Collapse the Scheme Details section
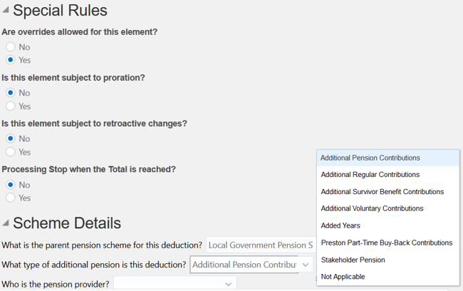 tap(6, 223)
